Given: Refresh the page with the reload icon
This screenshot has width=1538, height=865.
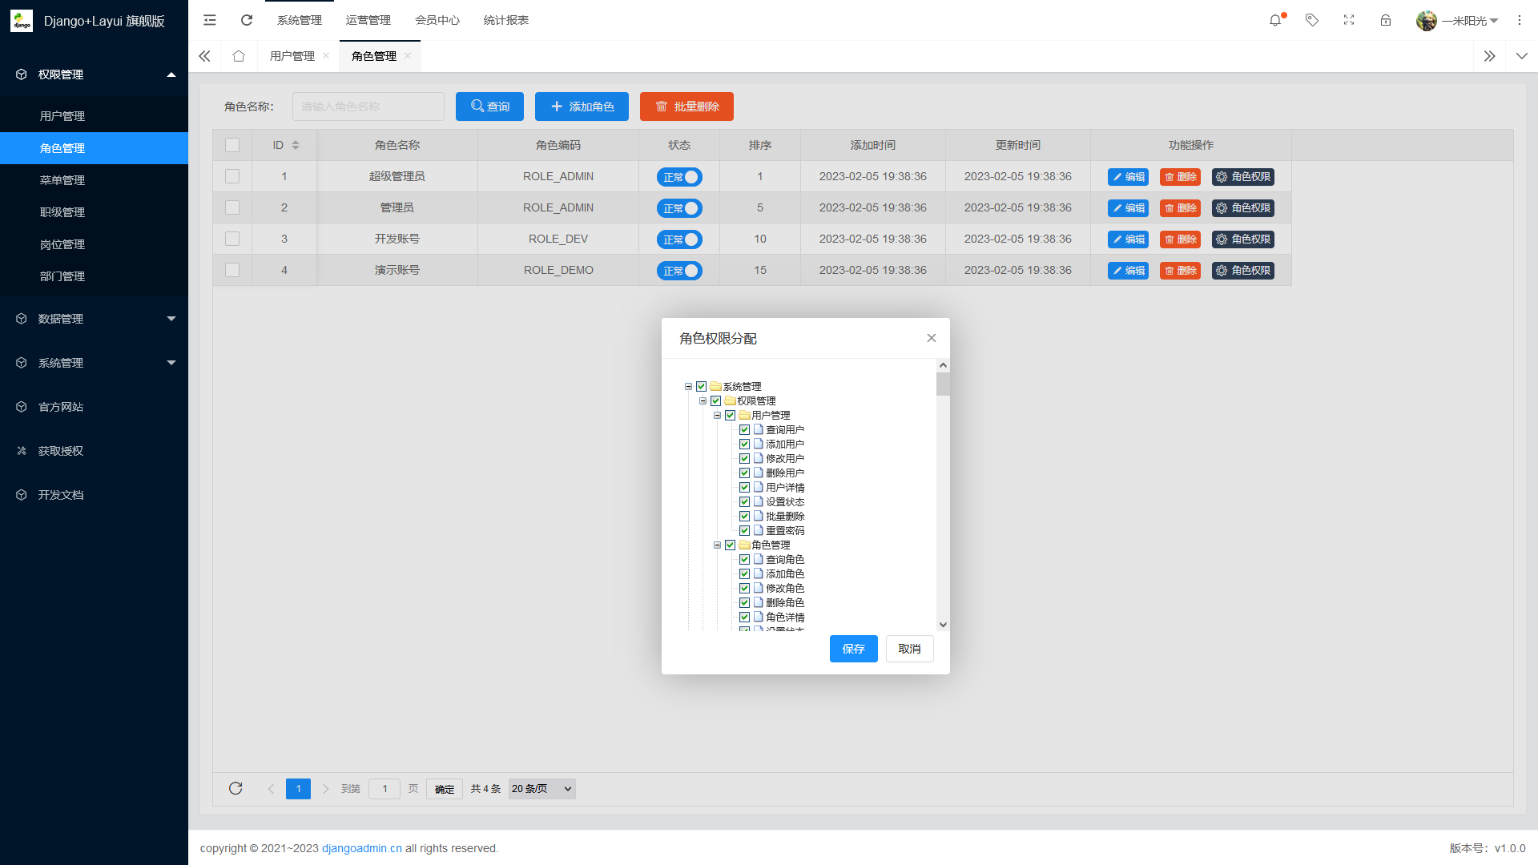Looking at the screenshot, I should click(247, 20).
